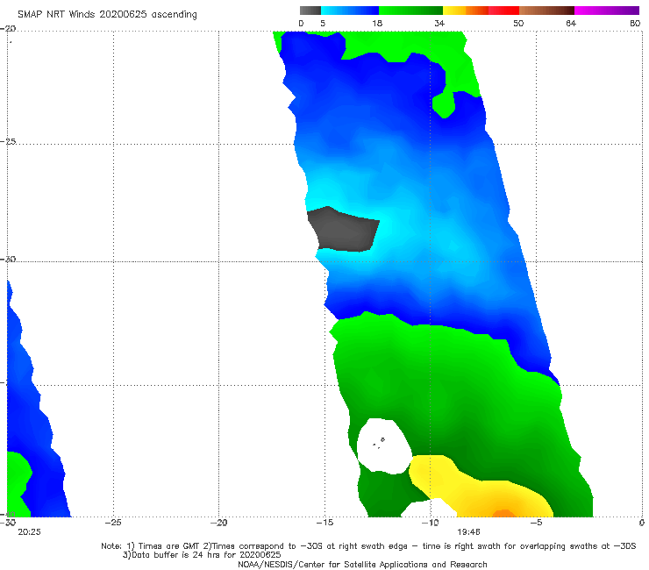The height and width of the screenshot is (570, 649).
Task: Click the blue segment of the wind color bar
Action: click(x=349, y=11)
